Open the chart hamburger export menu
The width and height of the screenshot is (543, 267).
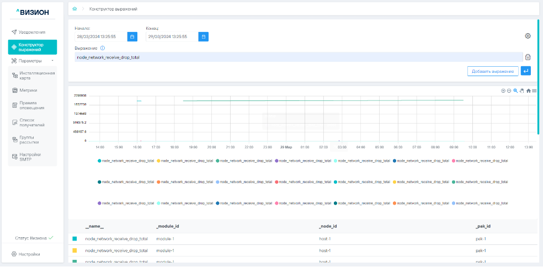(x=534, y=90)
